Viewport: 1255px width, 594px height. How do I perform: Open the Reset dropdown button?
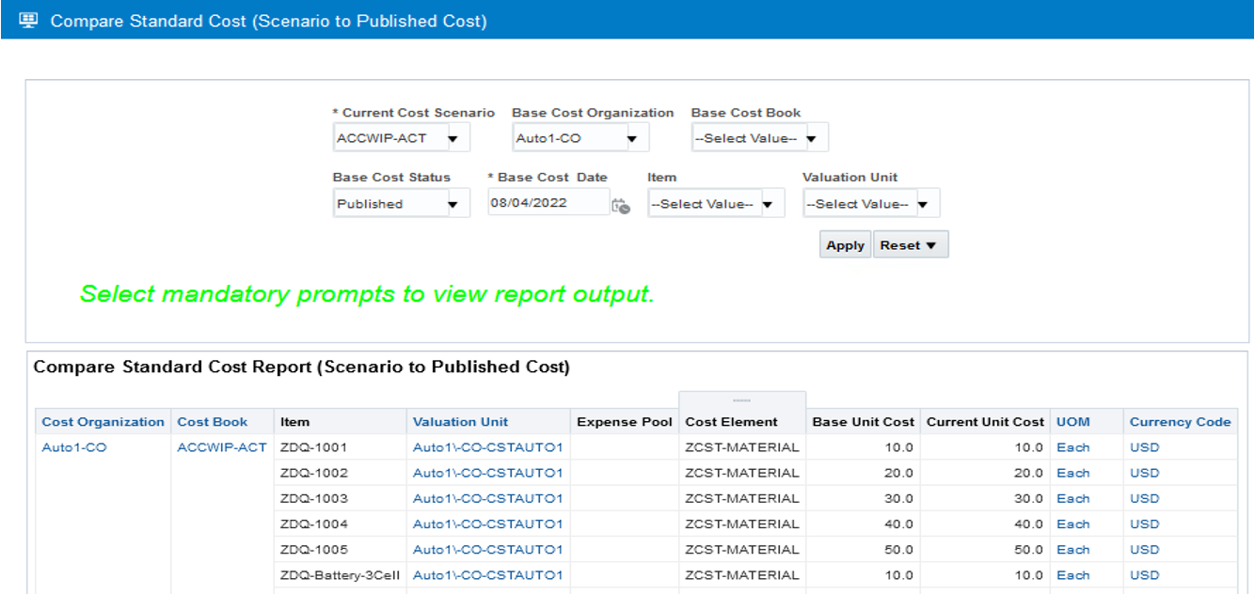click(910, 245)
